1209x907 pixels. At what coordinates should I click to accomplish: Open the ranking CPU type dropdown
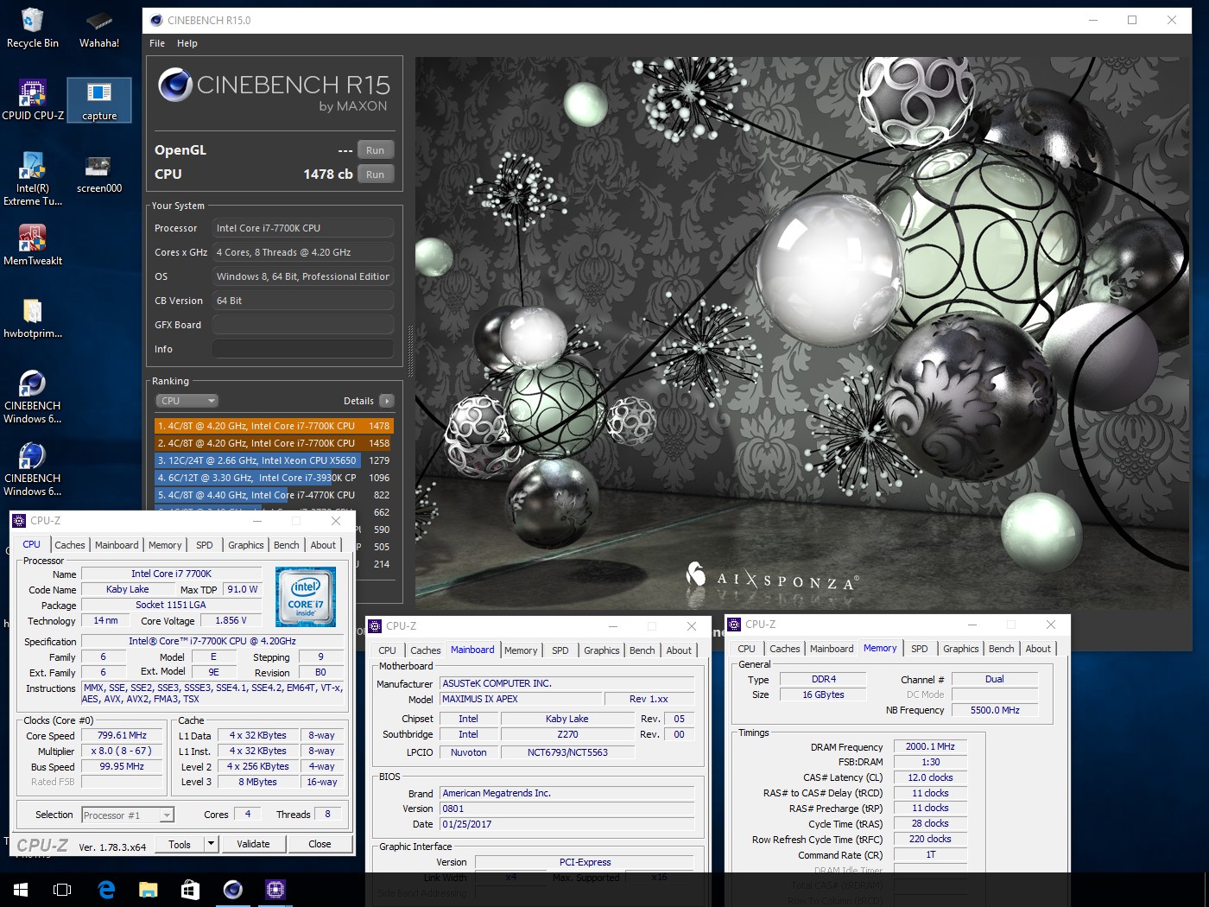pos(187,401)
